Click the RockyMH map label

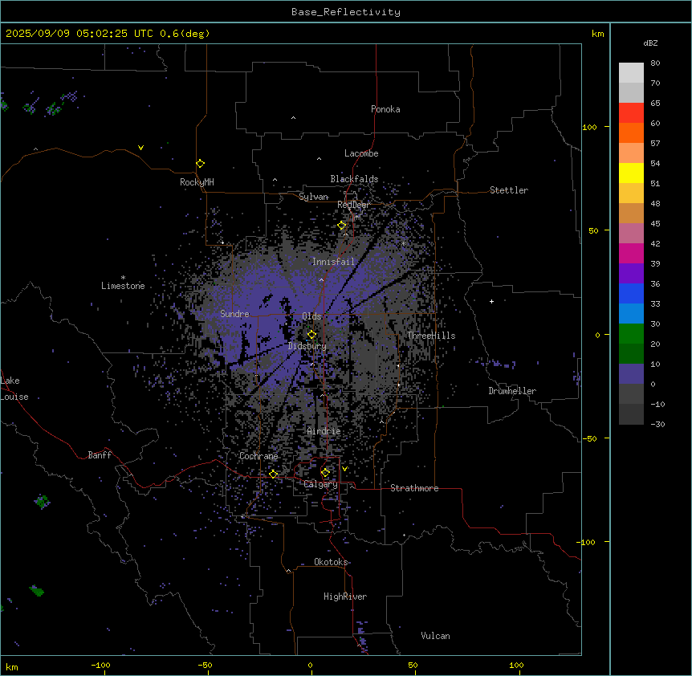197,182
